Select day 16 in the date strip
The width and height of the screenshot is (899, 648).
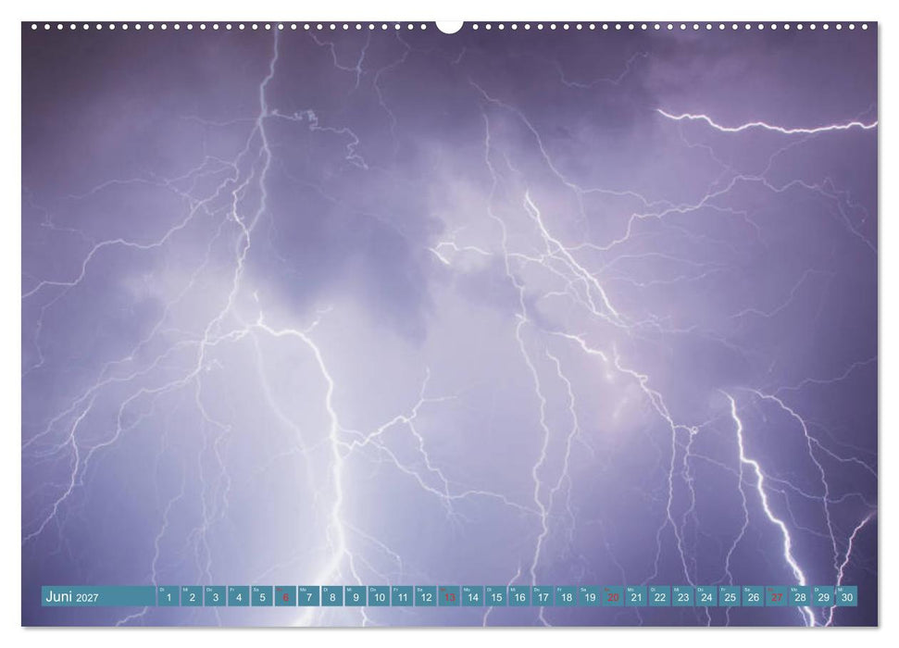519,596
